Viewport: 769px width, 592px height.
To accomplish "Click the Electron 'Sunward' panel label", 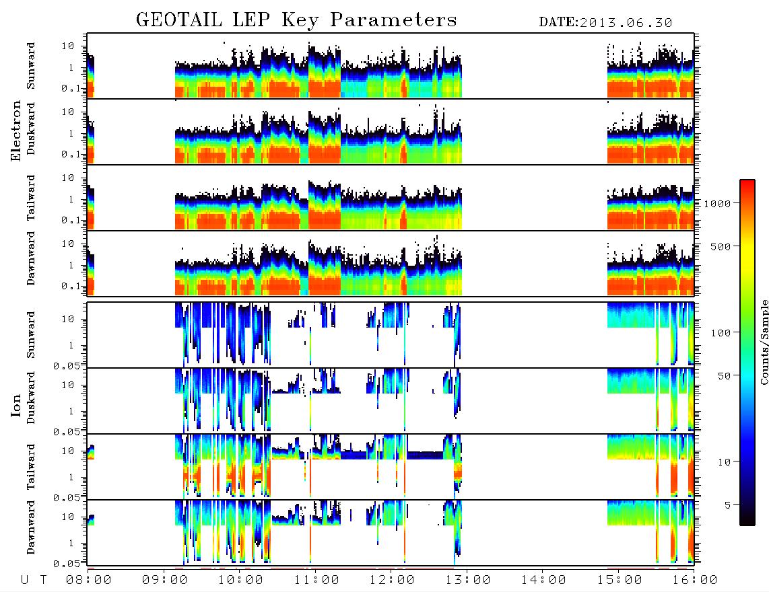I will pos(31,66).
